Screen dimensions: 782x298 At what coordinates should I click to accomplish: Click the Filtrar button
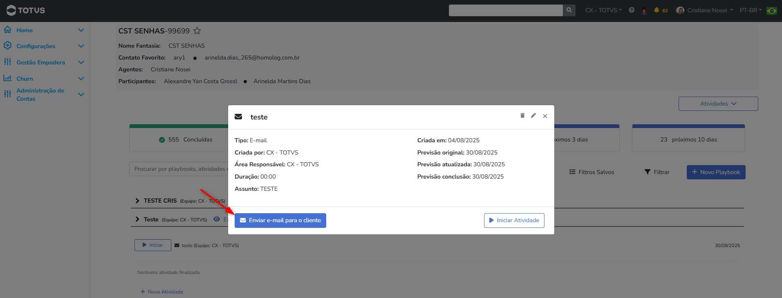[657, 172]
